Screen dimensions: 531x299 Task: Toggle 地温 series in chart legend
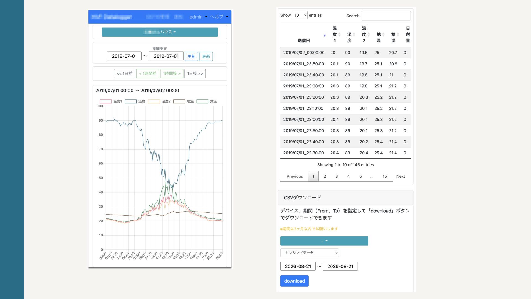coord(184,101)
